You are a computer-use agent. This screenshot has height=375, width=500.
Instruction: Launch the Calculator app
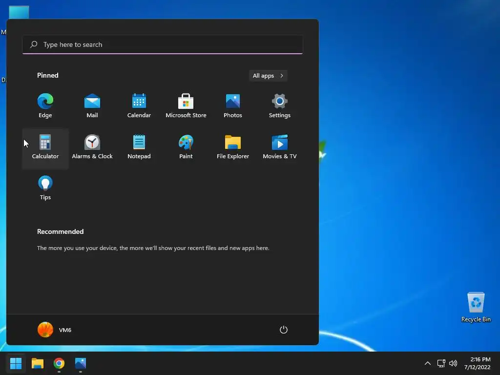[45, 148]
